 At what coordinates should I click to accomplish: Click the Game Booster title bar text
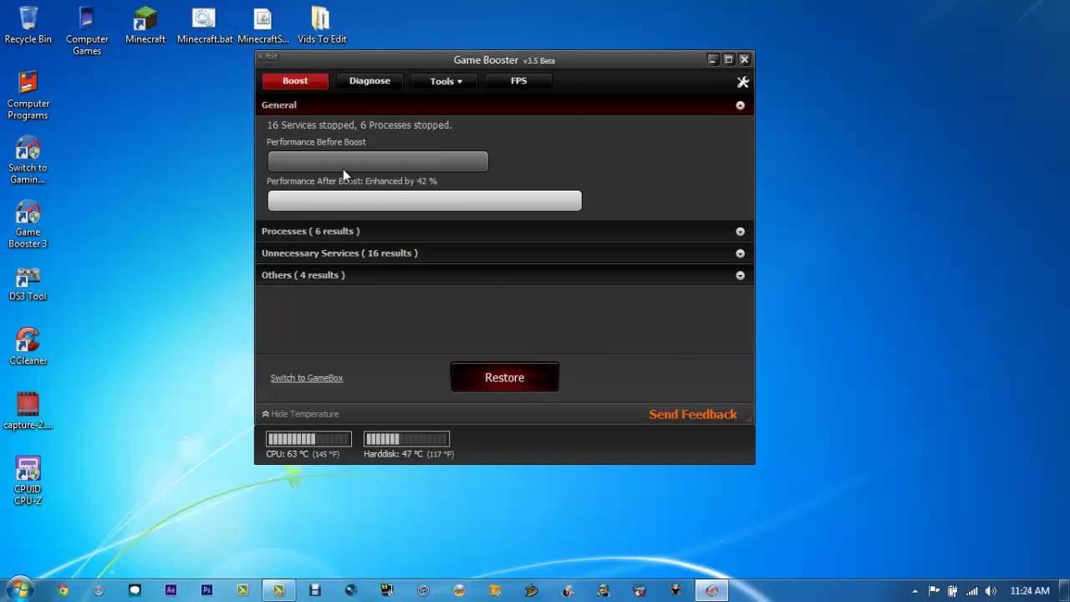click(504, 60)
